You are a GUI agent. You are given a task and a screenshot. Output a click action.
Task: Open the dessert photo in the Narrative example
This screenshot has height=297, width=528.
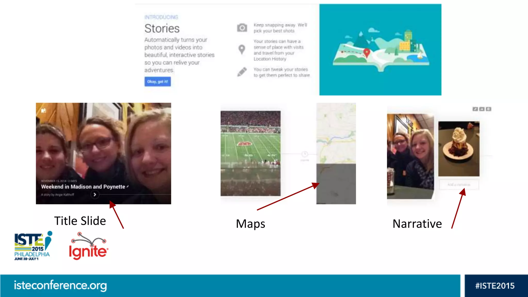pos(459,149)
